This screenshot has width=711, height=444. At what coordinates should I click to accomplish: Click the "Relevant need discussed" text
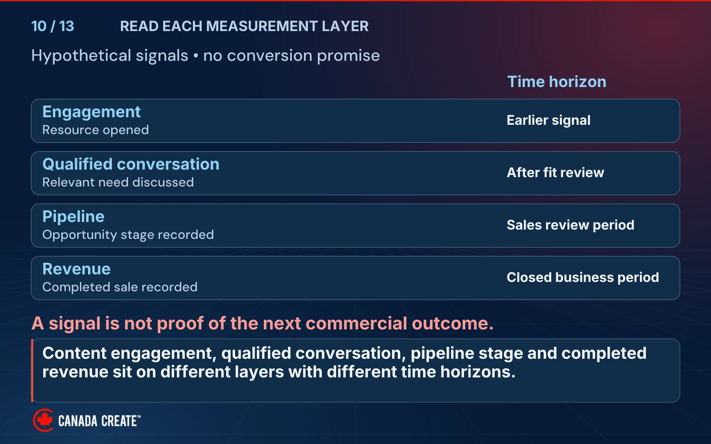point(118,182)
